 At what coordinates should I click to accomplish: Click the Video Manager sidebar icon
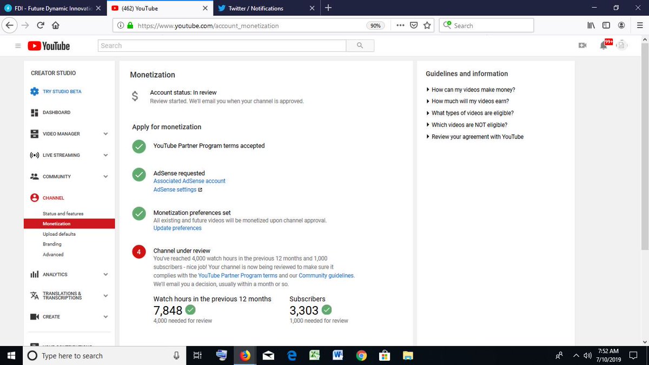click(x=34, y=134)
